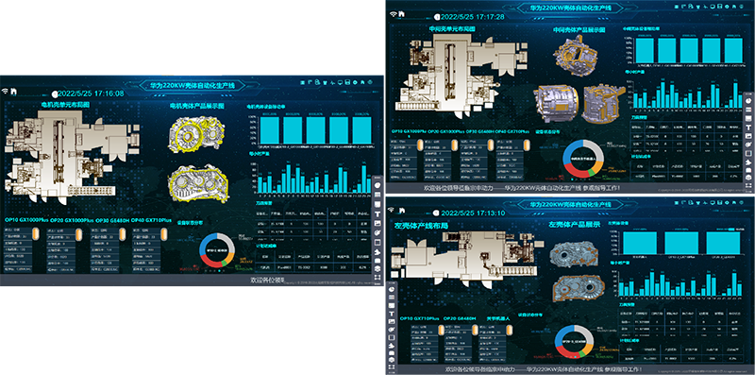Viewport: 755px width, 375px height.
Task: Select the image tool in 中间壳体 right sidebar
Action: click(748, 135)
